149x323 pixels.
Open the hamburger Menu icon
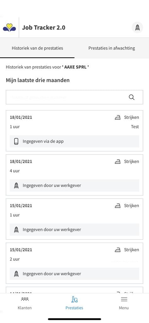[x=124, y=299]
